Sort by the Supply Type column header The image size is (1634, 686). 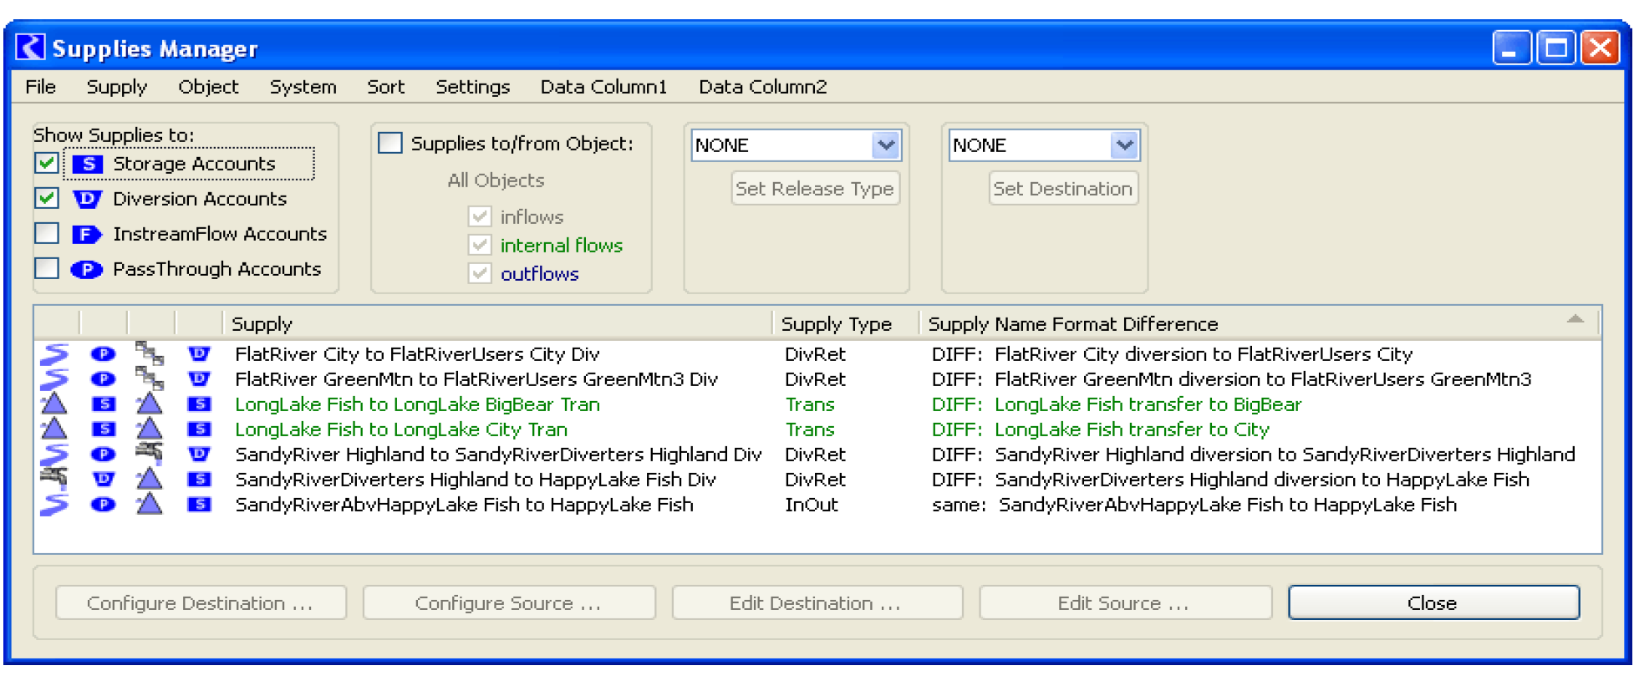click(x=836, y=324)
